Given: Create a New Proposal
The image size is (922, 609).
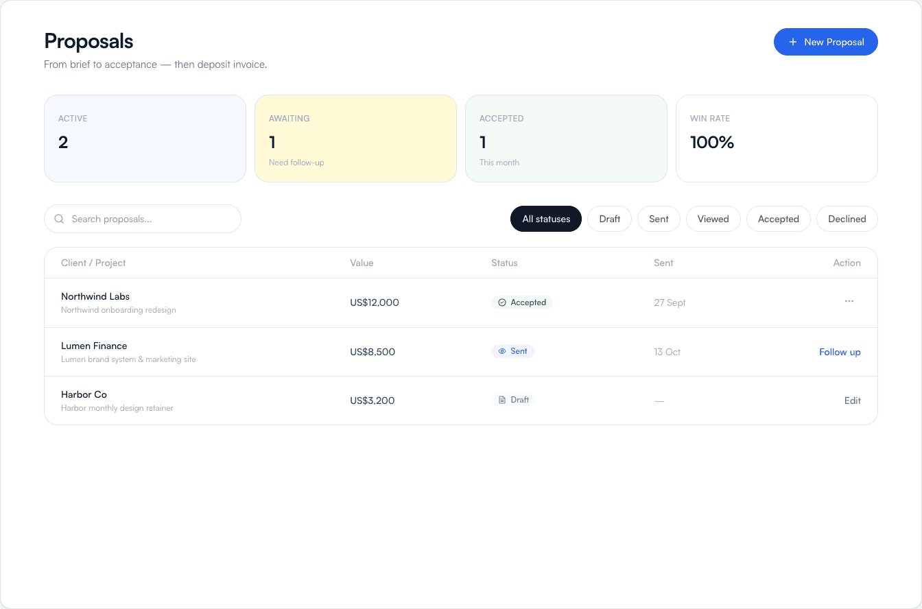Looking at the screenshot, I should (x=826, y=42).
